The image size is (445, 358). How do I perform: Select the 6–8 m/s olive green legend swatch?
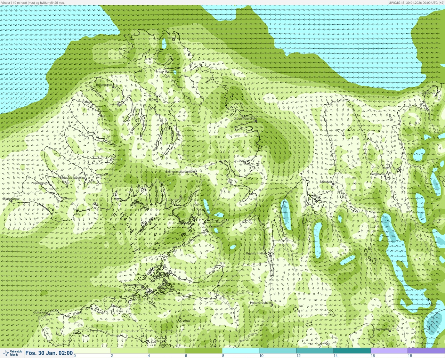click(x=203, y=351)
